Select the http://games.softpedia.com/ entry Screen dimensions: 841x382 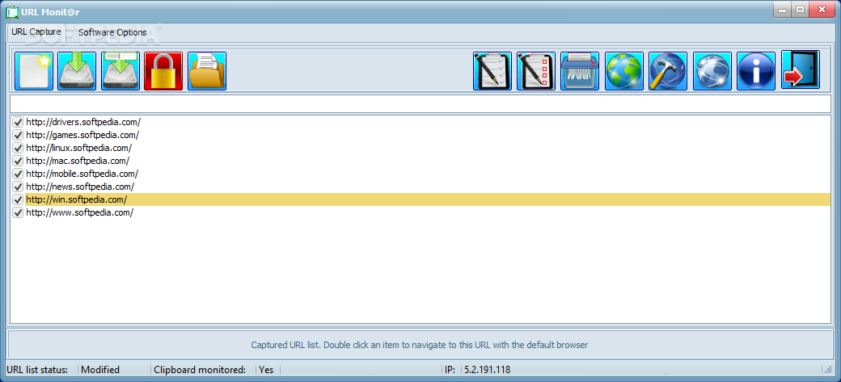(82, 135)
